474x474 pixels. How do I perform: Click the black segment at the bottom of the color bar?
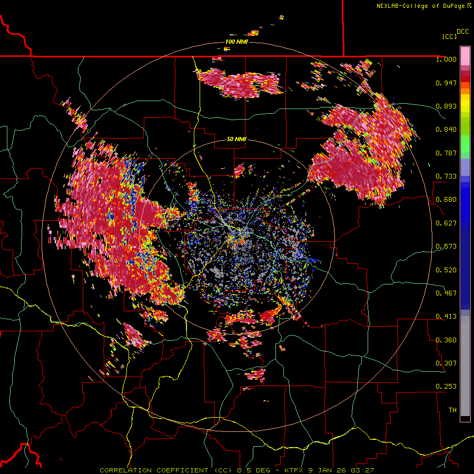[x=465, y=418]
